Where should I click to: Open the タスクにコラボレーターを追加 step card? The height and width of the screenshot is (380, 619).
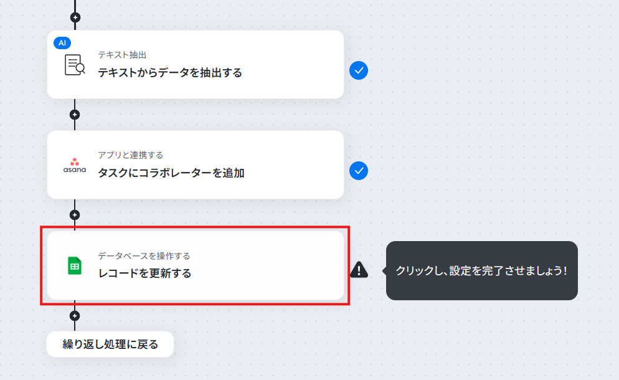click(x=196, y=164)
